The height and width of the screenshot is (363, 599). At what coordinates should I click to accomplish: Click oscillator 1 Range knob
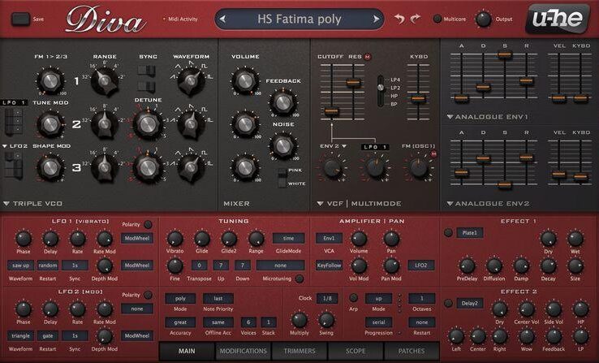104,80
